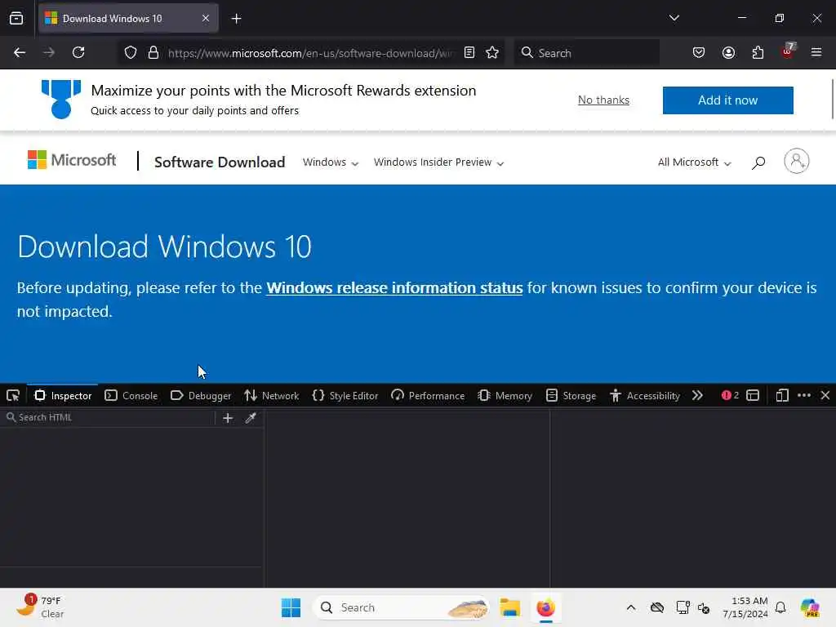Open the Accessibility devtools tab

click(645, 396)
